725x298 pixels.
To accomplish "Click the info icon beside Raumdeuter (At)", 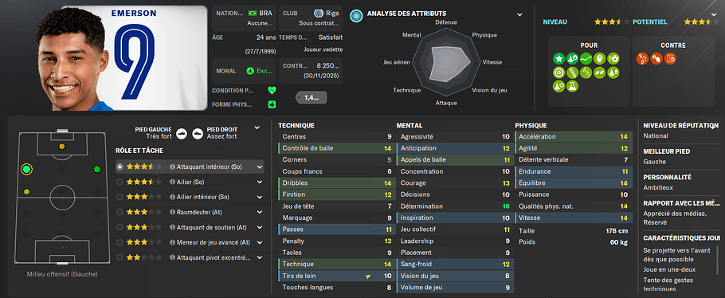I will [172, 212].
